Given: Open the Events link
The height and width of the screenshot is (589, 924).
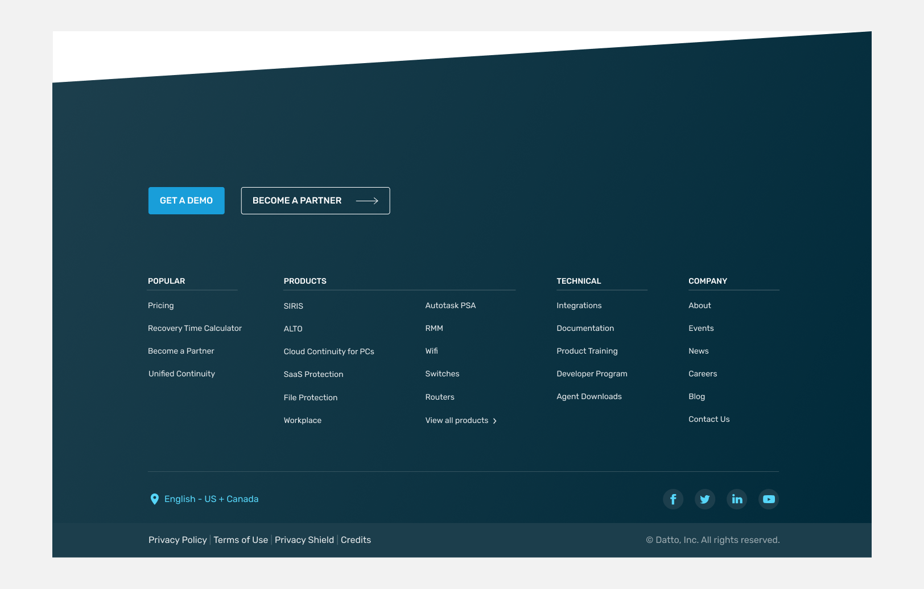Looking at the screenshot, I should pos(701,328).
